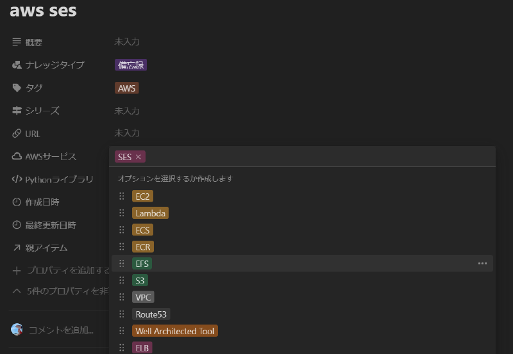Viewport: 513px width, 354px height.
Task: Click the empty 概要 value field
Action: pyautogui.click(x=127, y=42)
